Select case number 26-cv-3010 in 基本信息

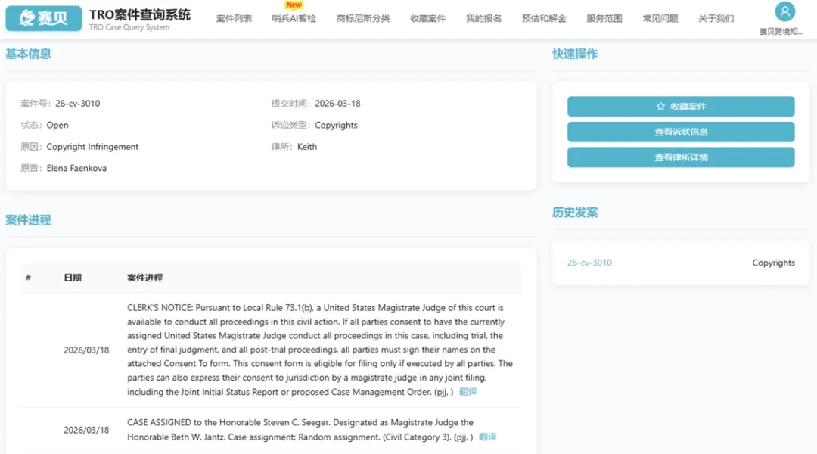point(78,103)
